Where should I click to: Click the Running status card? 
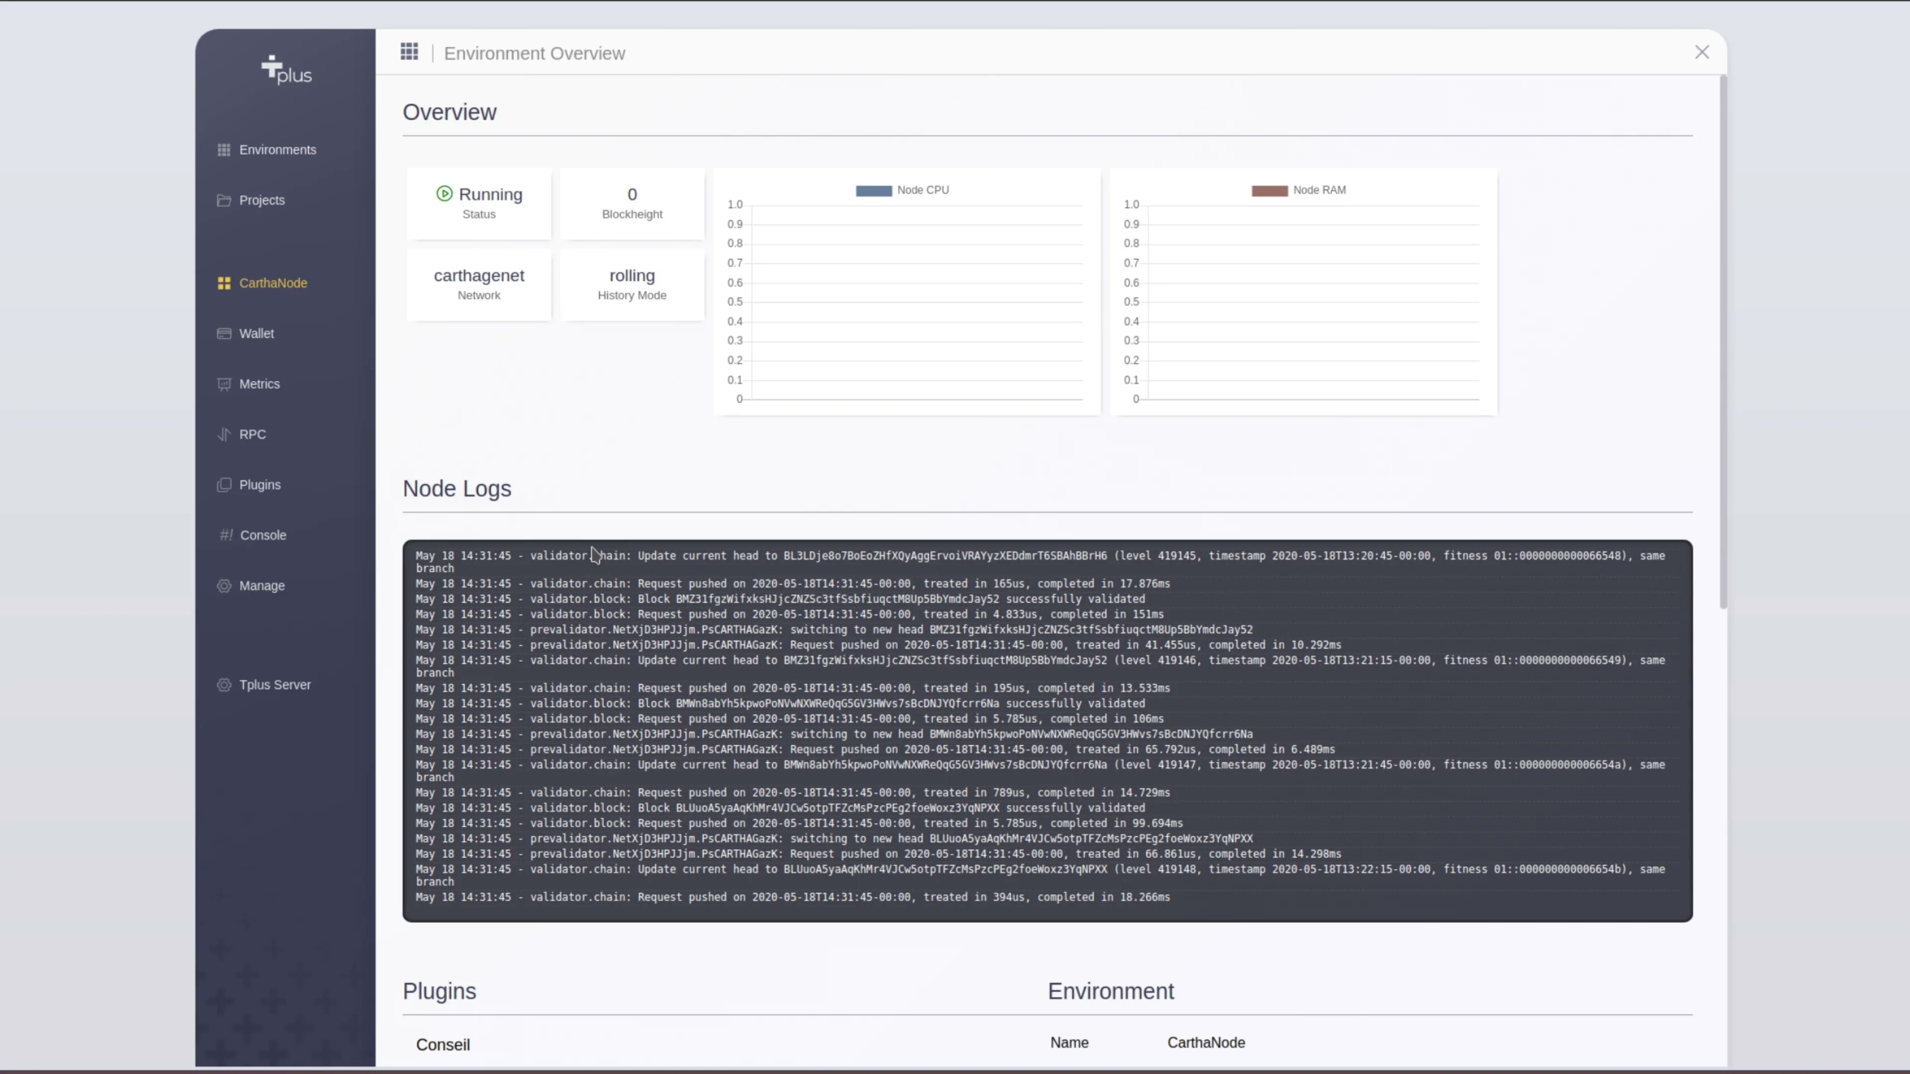tap(479, 203)
